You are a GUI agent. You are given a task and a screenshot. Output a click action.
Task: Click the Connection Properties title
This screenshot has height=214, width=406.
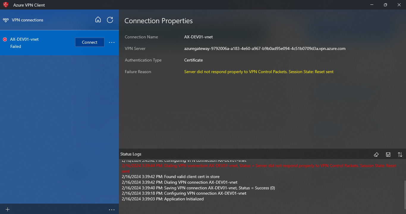[x=158, y=21]
